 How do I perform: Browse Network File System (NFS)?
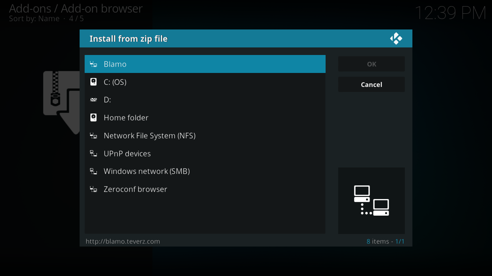205,135
